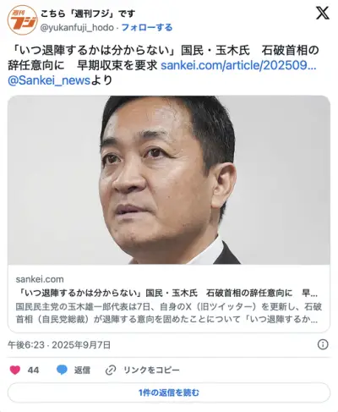Open the @yukanfuji_hodo handle

coord(77,28)
